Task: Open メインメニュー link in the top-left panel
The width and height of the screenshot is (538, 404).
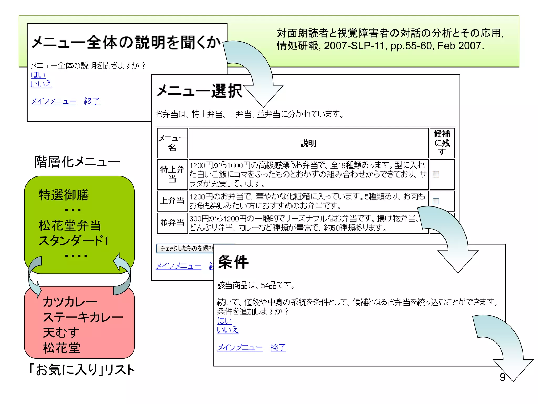Action: tap(54, 101)
